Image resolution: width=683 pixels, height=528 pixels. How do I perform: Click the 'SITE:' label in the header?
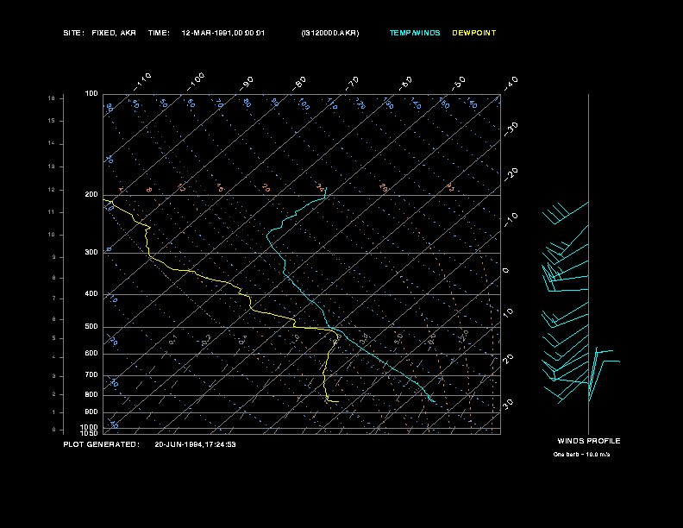click(73, 33)
